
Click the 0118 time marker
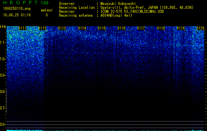pyautogui.click(x=161, y=28)
